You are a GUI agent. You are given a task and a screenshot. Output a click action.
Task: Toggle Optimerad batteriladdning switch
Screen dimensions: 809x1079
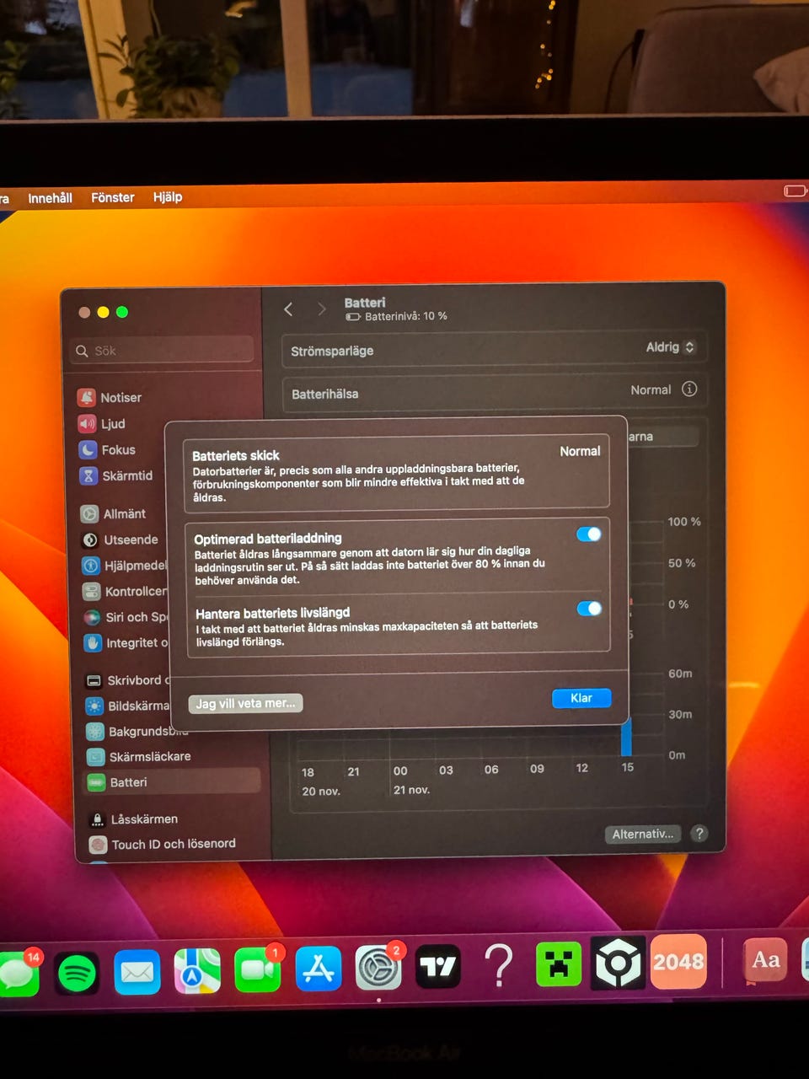(x=589, y=534)
